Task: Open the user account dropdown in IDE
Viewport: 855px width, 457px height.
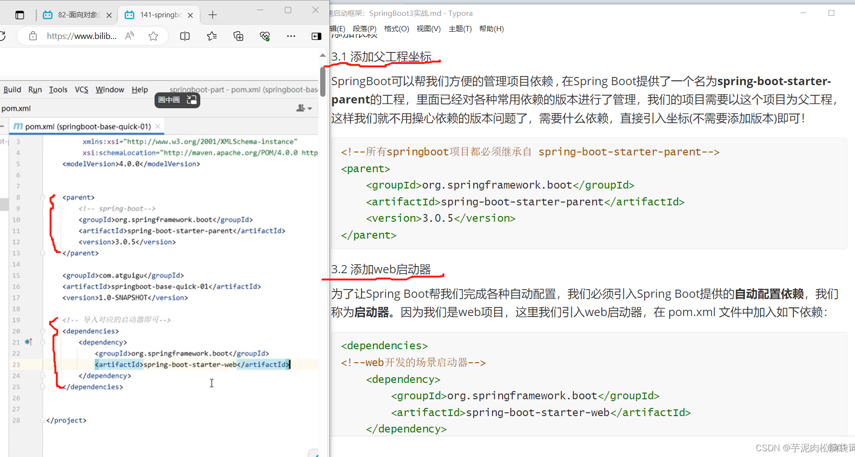Action: 304,108
